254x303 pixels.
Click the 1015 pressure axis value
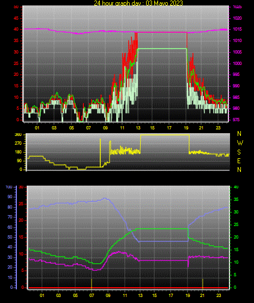click(x=237, y=29)
